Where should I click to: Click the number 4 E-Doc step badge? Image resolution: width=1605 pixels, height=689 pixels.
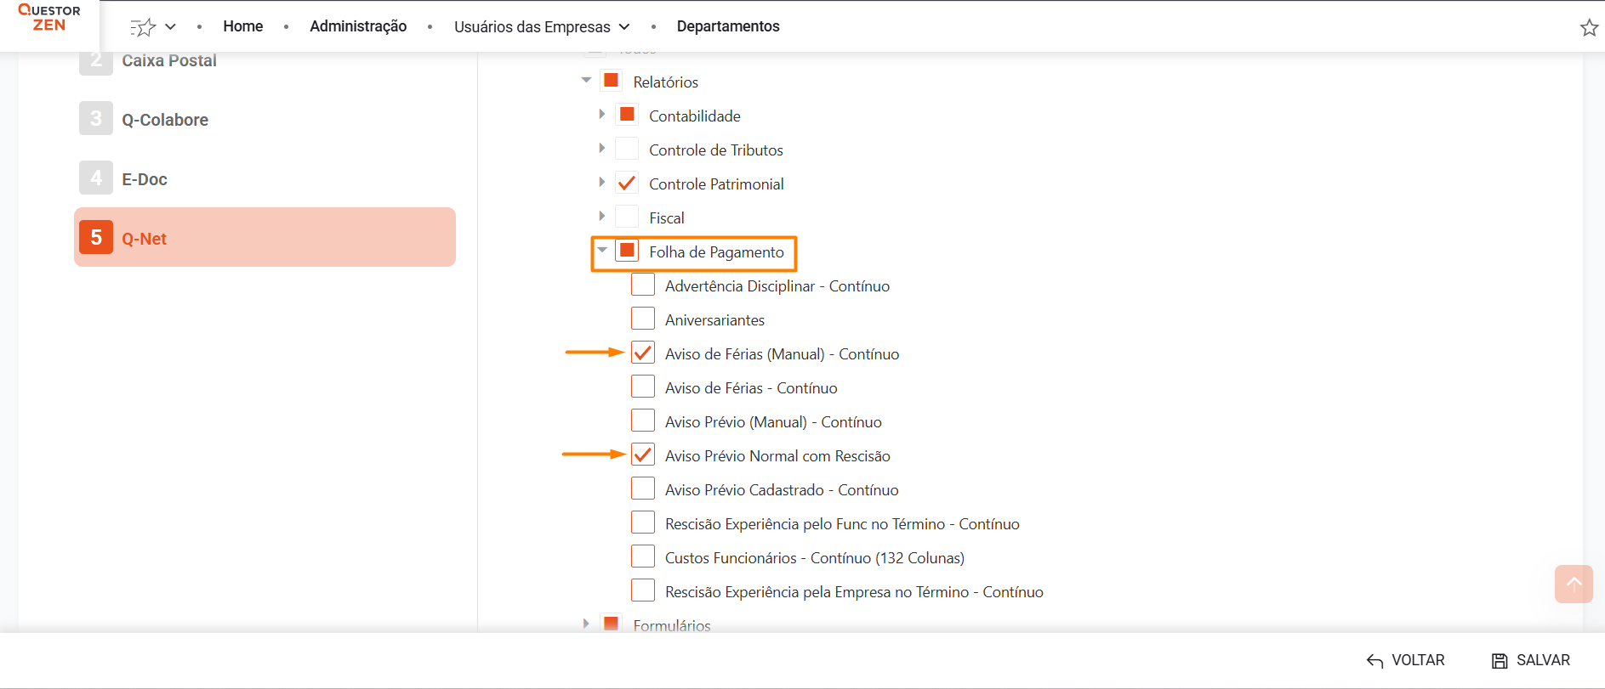96,178
